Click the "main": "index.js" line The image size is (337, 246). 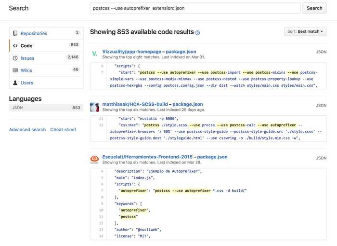[134, 178]
